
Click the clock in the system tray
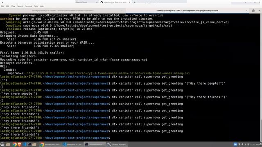[255, 144]
